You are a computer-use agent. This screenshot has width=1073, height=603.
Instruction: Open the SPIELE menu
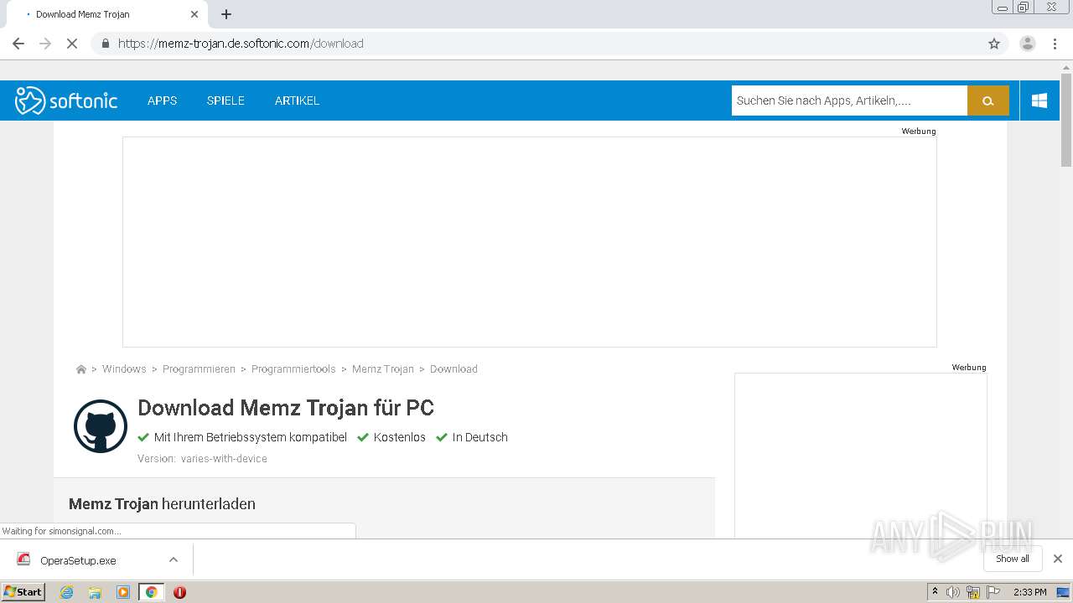click(225, 100)
